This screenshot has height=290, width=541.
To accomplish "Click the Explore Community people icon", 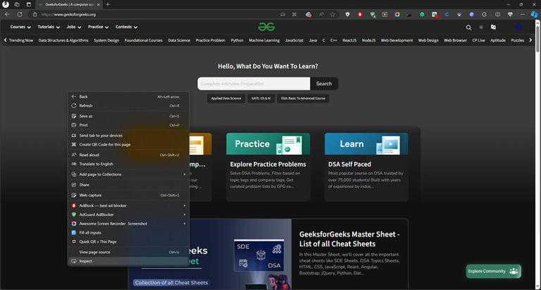I will point(514,271).
